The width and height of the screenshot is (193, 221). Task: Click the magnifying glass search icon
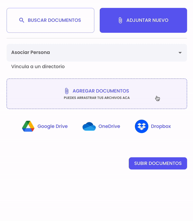(x=22, y=20)
